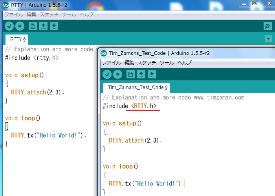Click New icon in Tim_Zamans_Test_Code window
Screen dimensions: 275x196
[x=131, y=74]
